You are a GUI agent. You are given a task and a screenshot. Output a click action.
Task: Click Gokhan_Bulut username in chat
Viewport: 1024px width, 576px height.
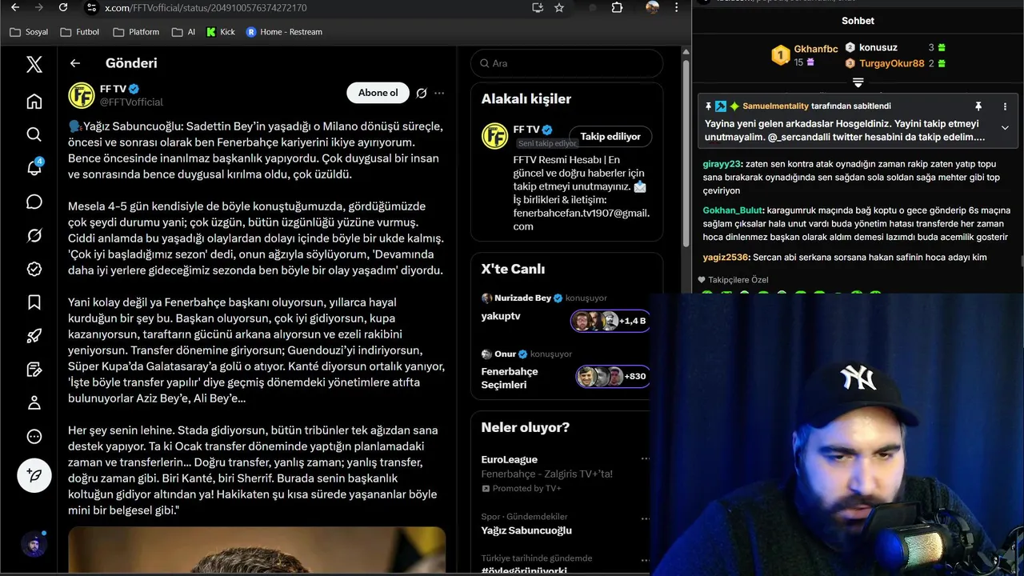(x=733, y=210)
